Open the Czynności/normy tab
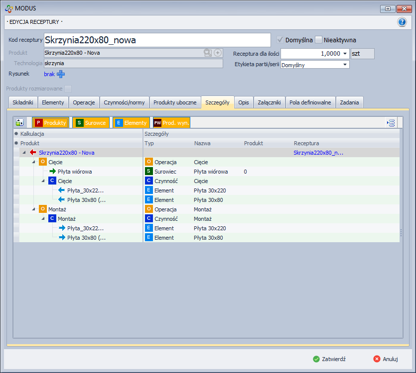 124,102
